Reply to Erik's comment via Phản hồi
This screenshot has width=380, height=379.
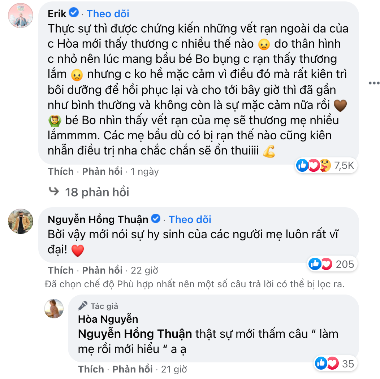coord(102,171)
